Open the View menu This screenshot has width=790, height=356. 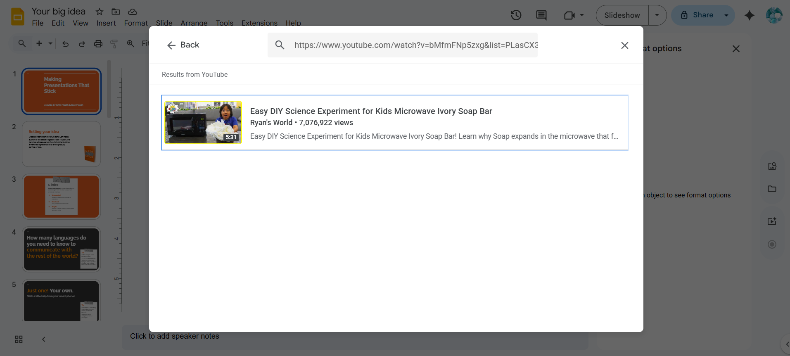(x=81, y=23)
